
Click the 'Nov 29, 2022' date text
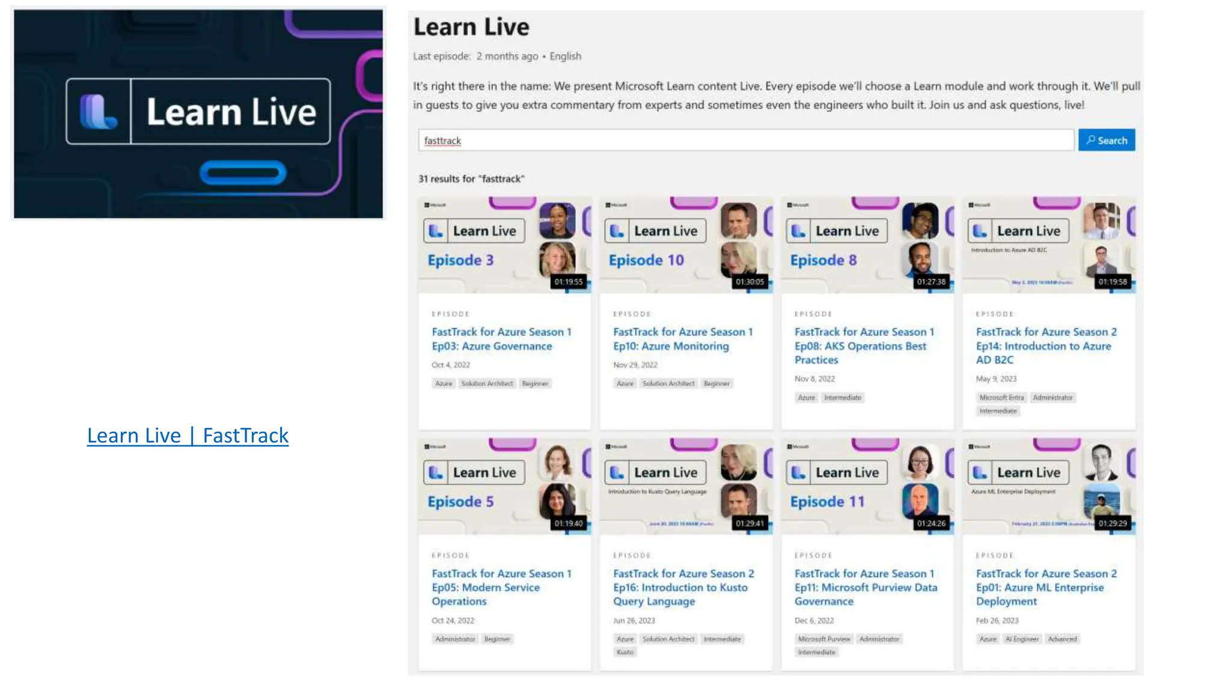point(635,365)
